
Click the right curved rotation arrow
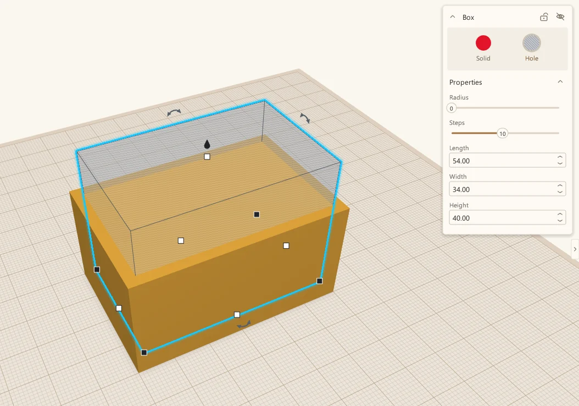[305, 118]
